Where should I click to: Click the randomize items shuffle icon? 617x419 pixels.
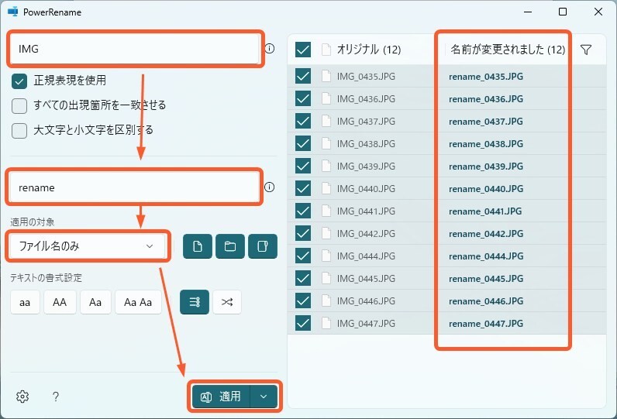coord(227,302)
